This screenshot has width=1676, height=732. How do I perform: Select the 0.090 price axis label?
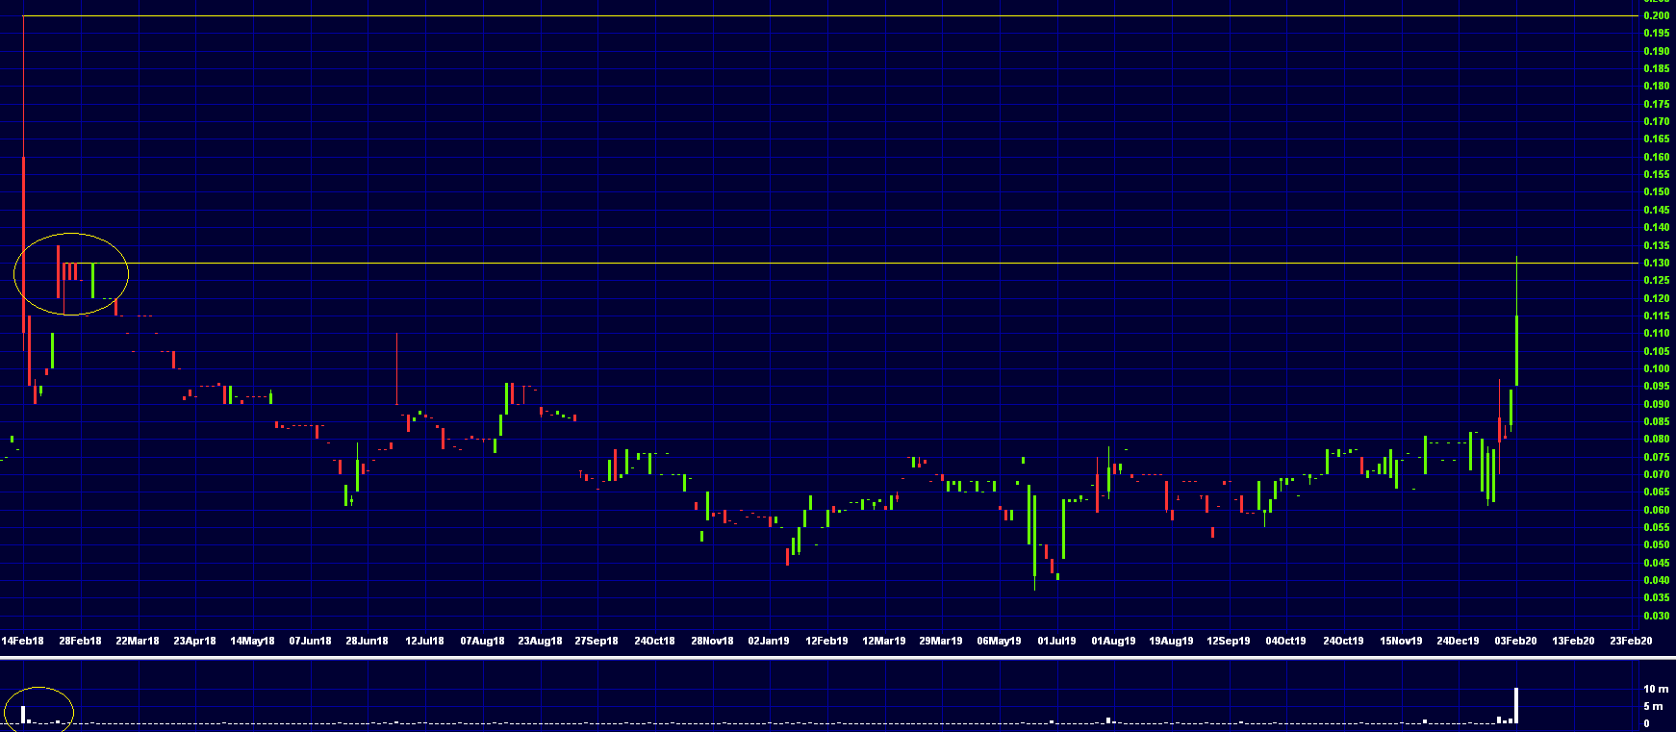(1657, 404)
